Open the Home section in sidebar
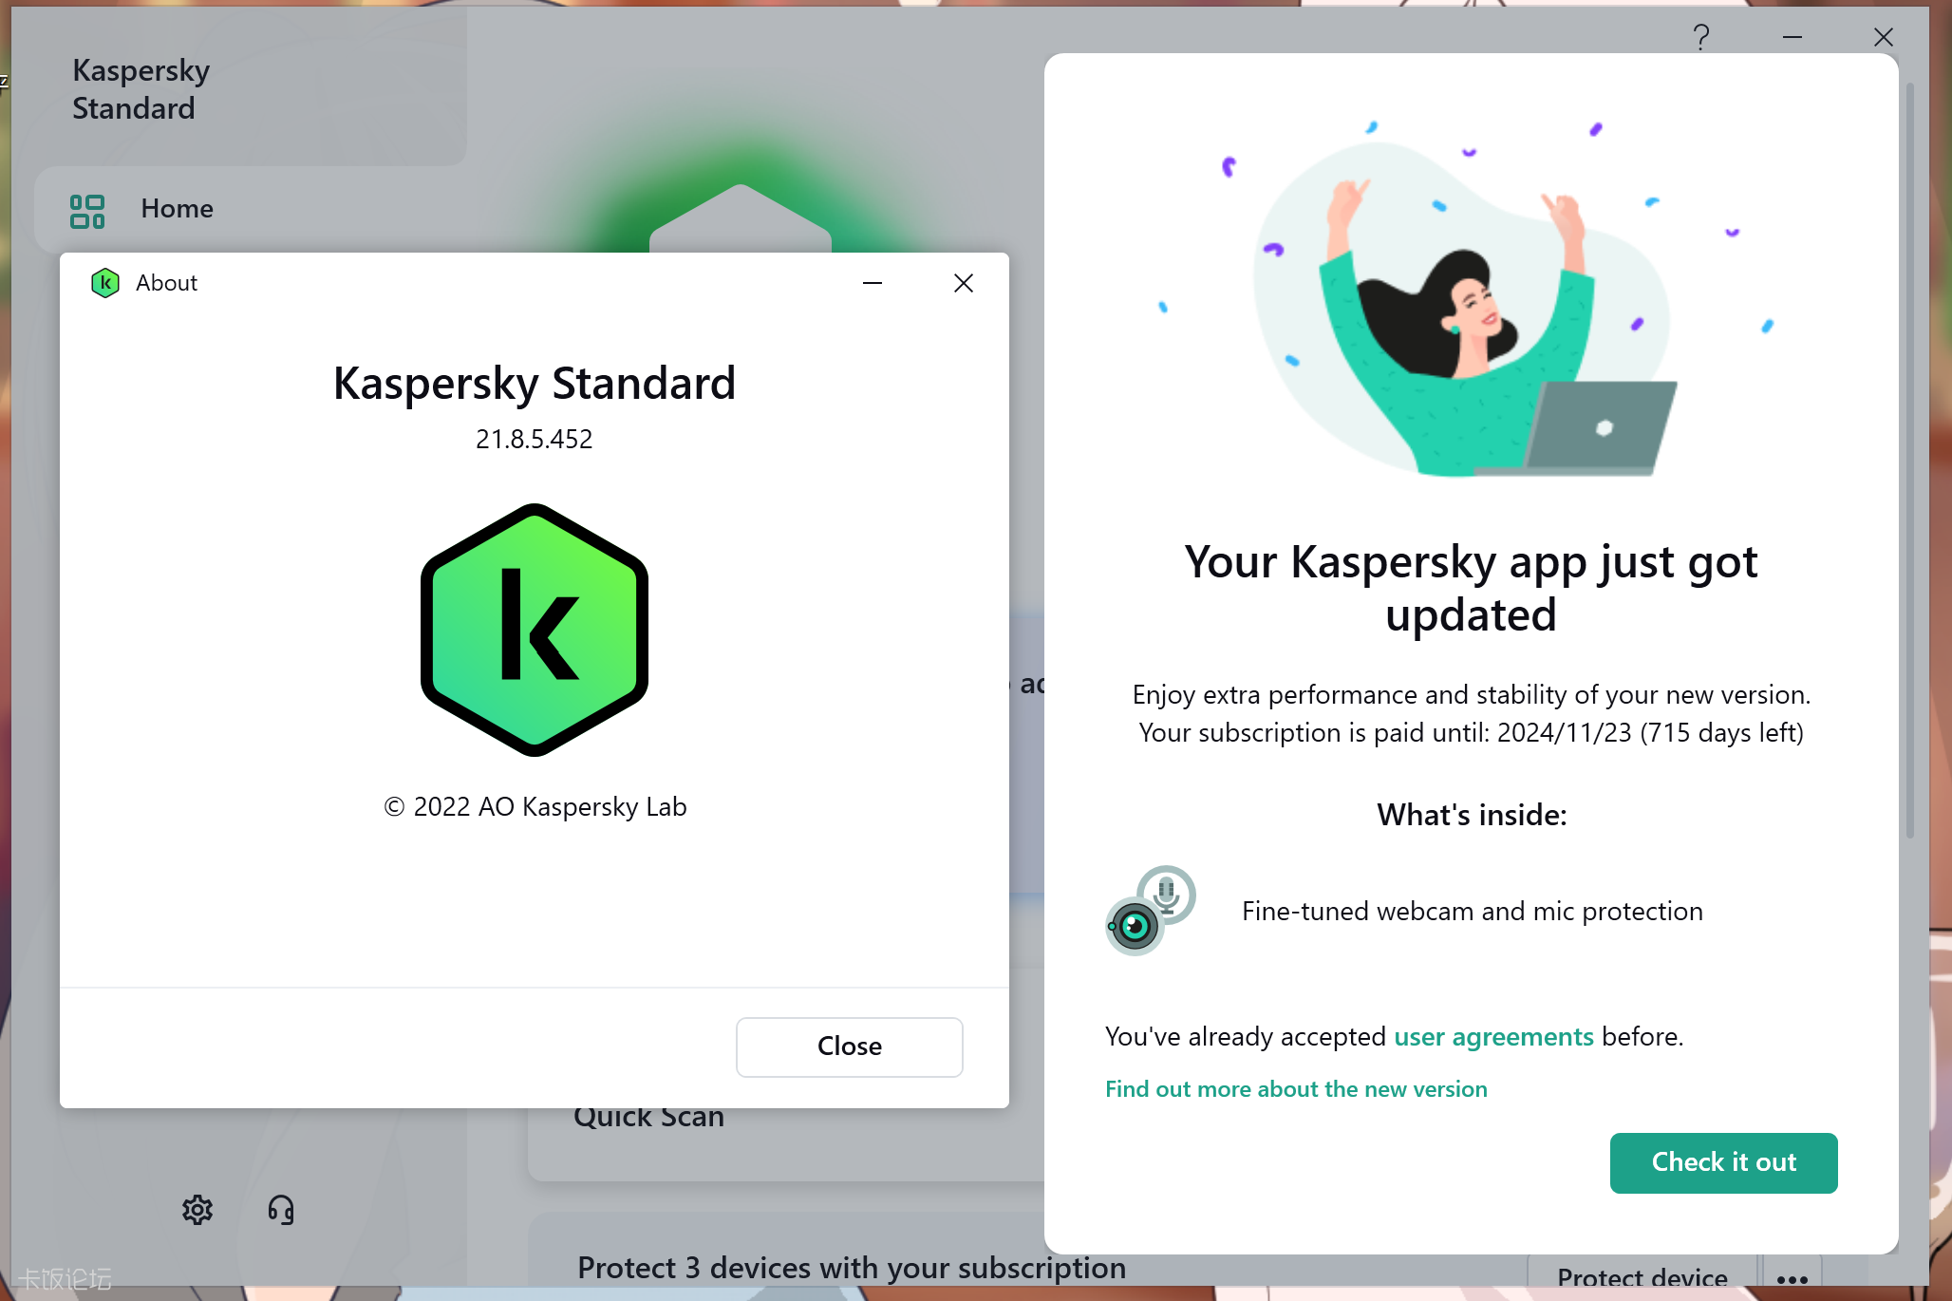 point(251,209)
